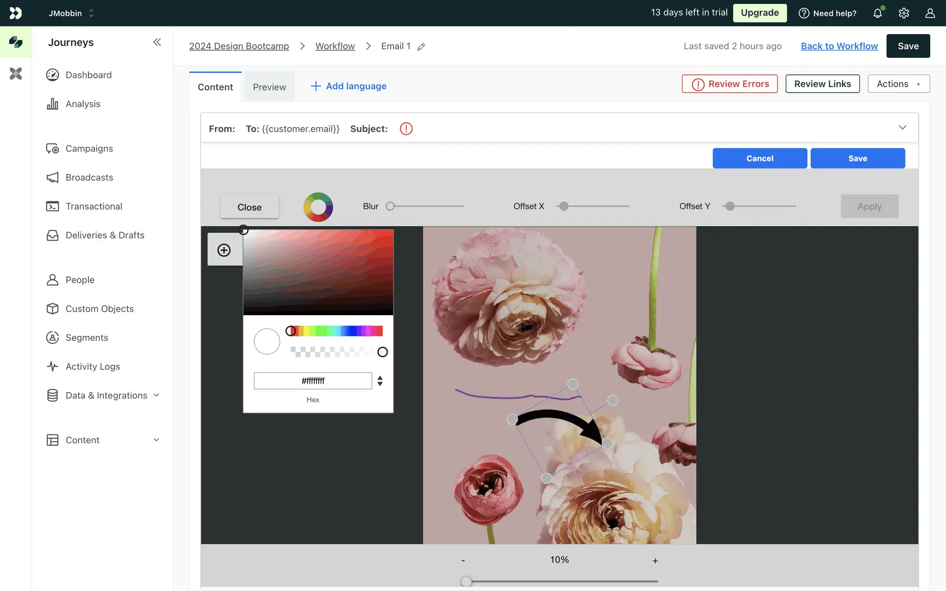
Task: Follow the Back to Workflow link
Action: click(x=839, y=46)
